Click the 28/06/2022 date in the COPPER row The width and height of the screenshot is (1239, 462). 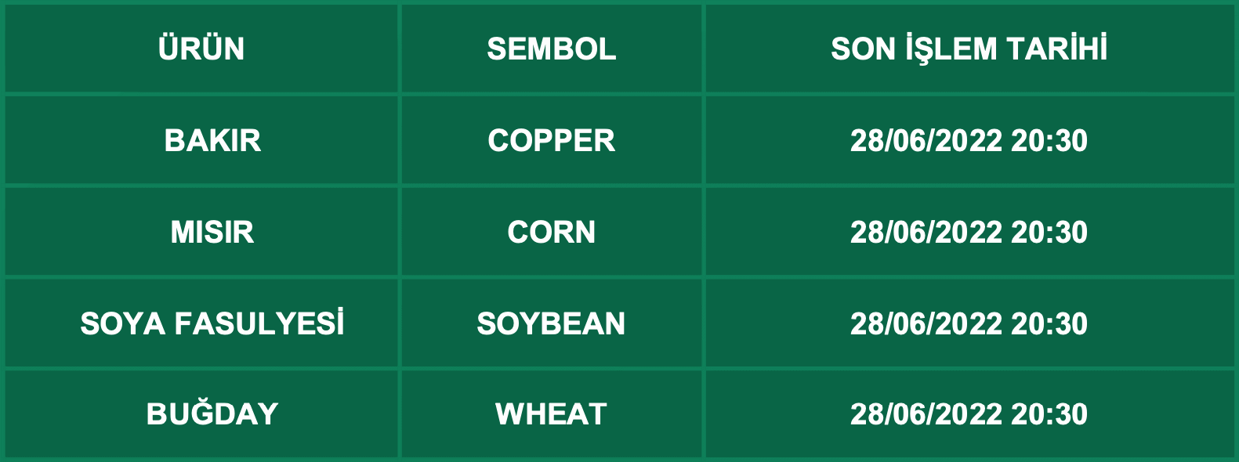pyautogui.click(x=926, y=140)
